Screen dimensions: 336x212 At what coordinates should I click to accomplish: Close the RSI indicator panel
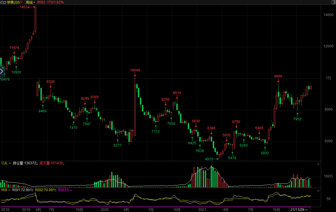(318, 191)
